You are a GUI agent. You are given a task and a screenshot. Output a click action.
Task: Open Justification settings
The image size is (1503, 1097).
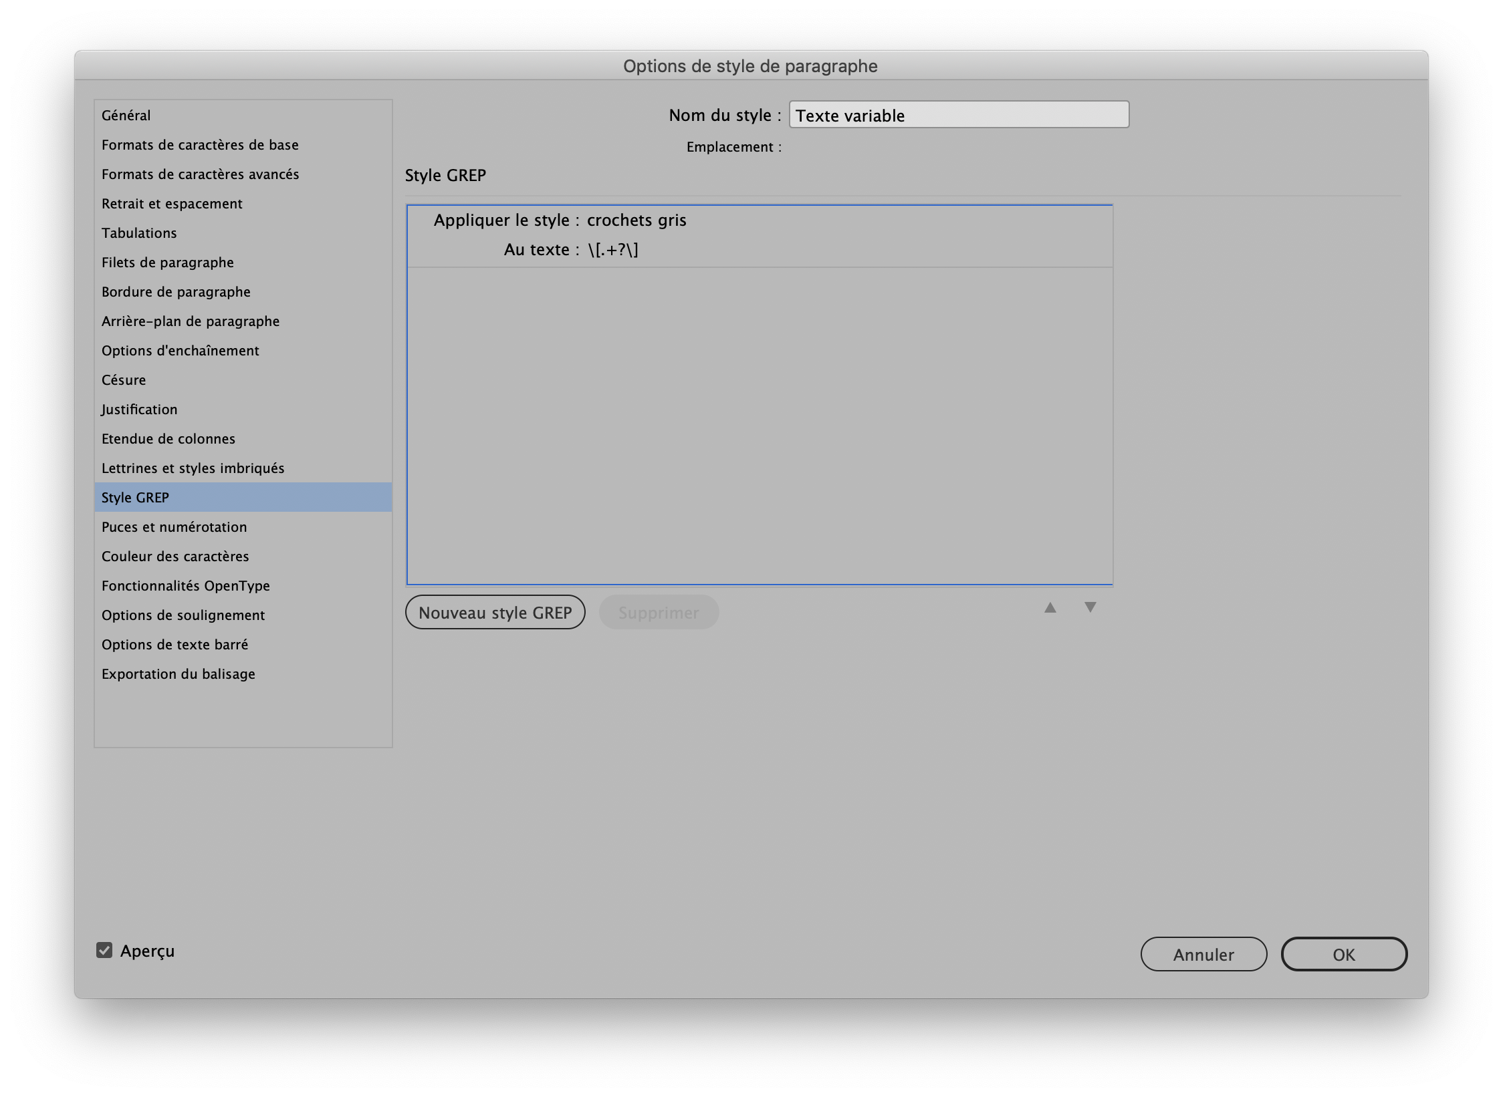[243, 409]
